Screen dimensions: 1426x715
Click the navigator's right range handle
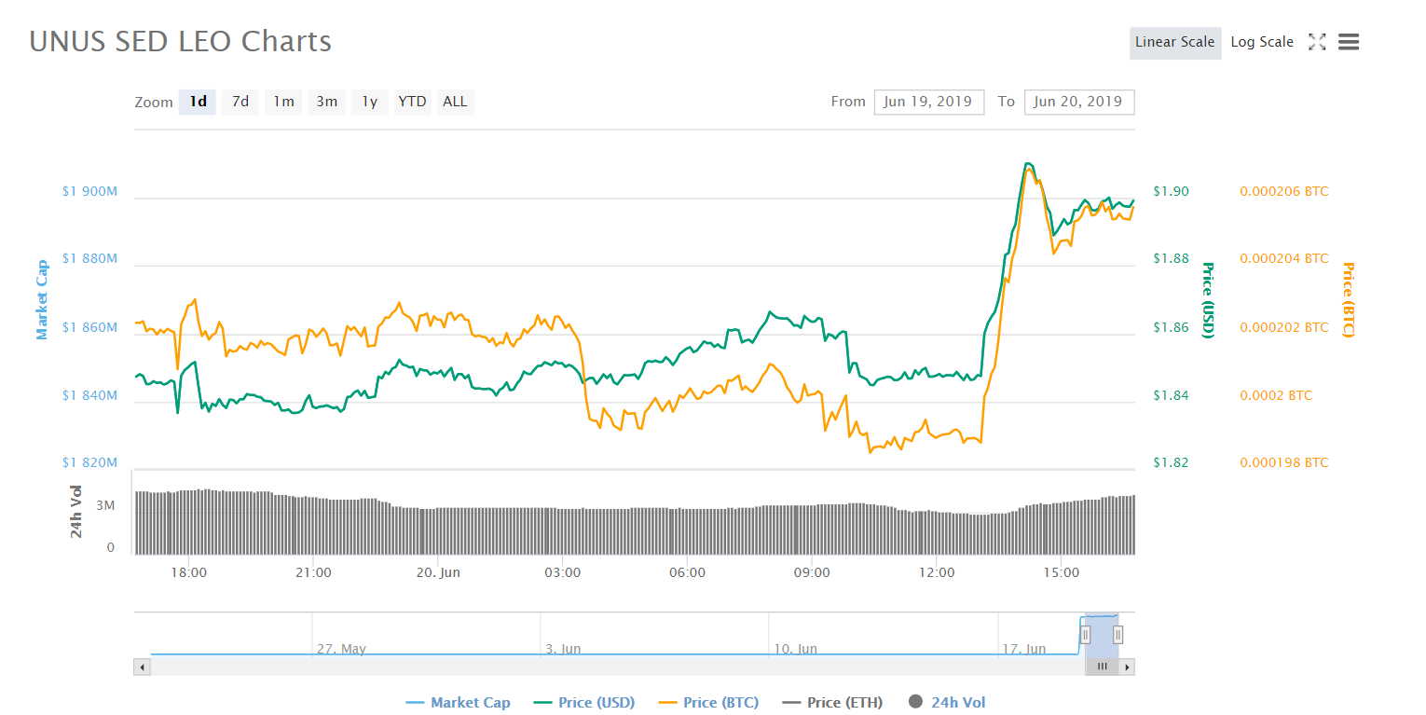tap(1117, 635)
